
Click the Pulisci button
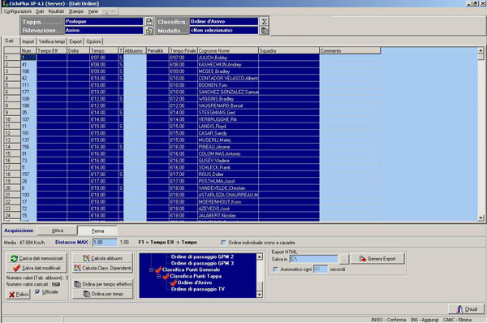click(19, 295)
